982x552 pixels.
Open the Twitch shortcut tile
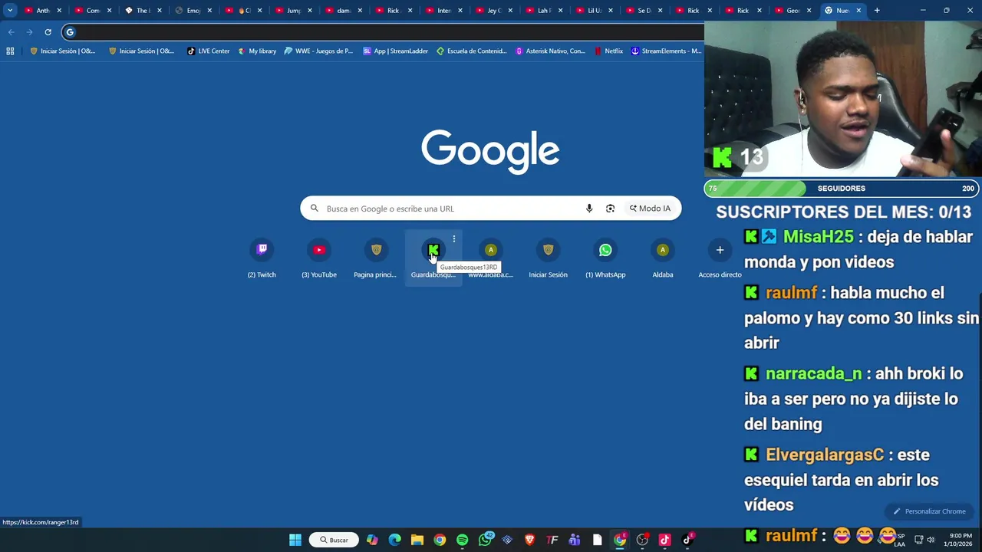click(x=262, y=258)
